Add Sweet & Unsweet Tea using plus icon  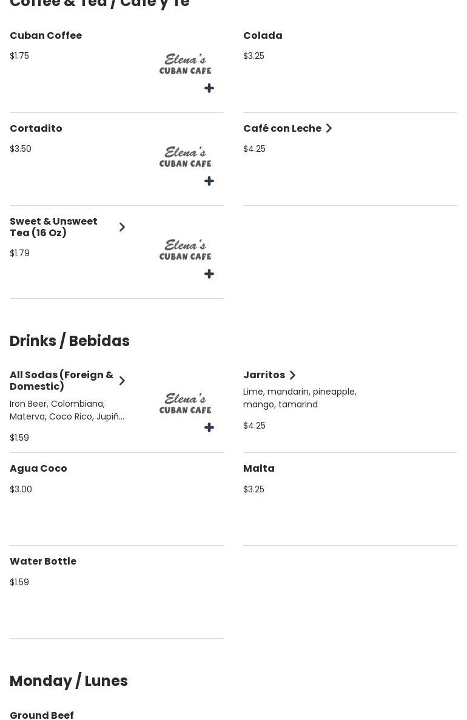pos(209,274)
